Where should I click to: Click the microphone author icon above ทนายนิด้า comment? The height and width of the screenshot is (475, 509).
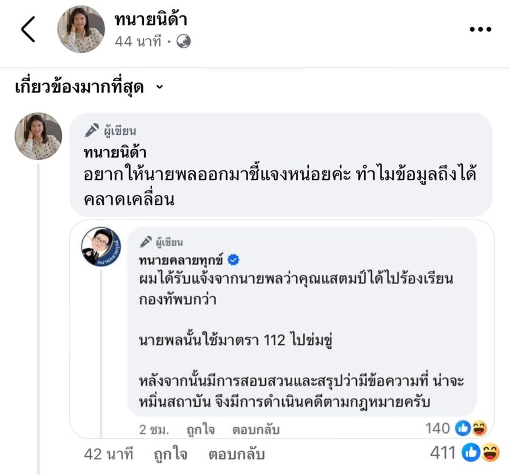click(x=92, y=130)
